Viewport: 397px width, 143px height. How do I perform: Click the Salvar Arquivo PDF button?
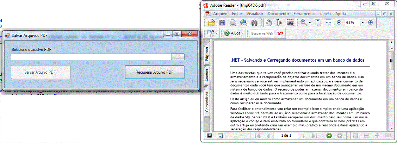pyautogui.click(x=41, y=72)
